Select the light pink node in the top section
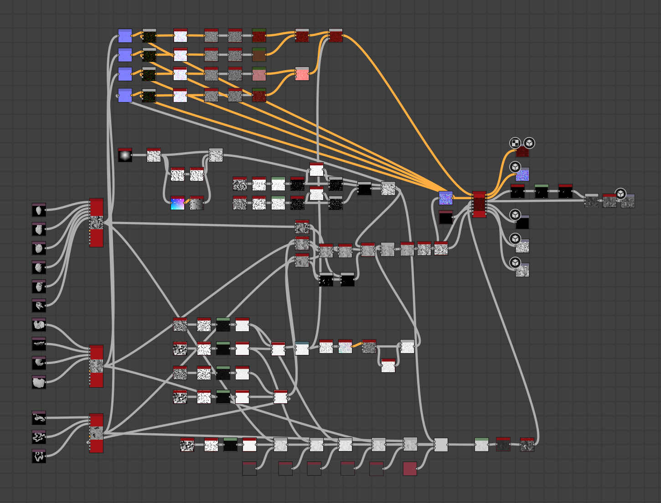 click(302, 74)
